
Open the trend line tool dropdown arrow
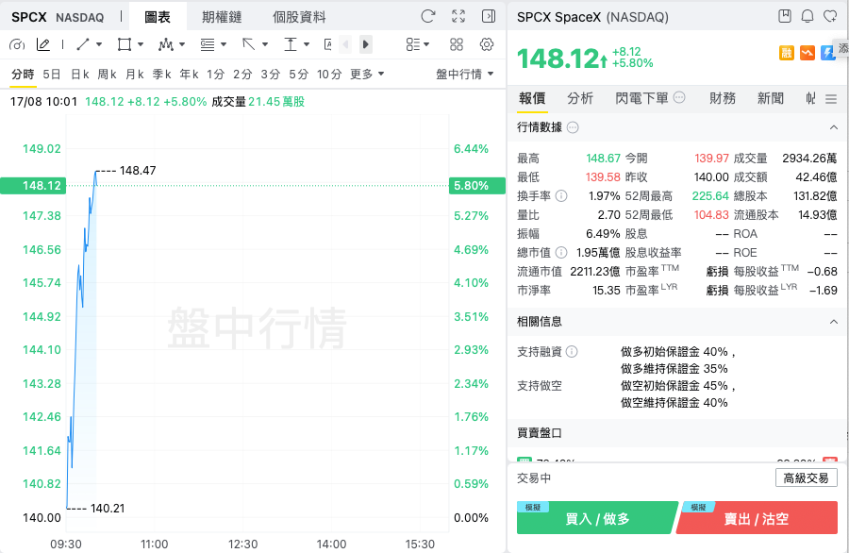click(x=99, y=44)
